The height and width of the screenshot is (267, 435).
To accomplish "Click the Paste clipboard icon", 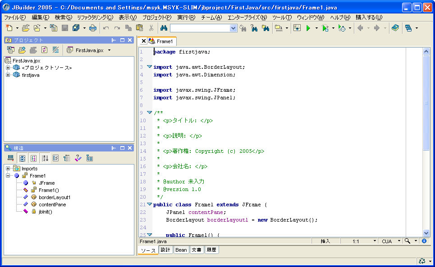I will [139, 28].
